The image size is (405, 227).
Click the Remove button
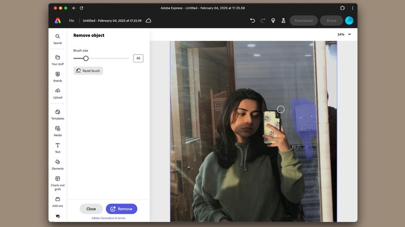(x=122, y=209)
